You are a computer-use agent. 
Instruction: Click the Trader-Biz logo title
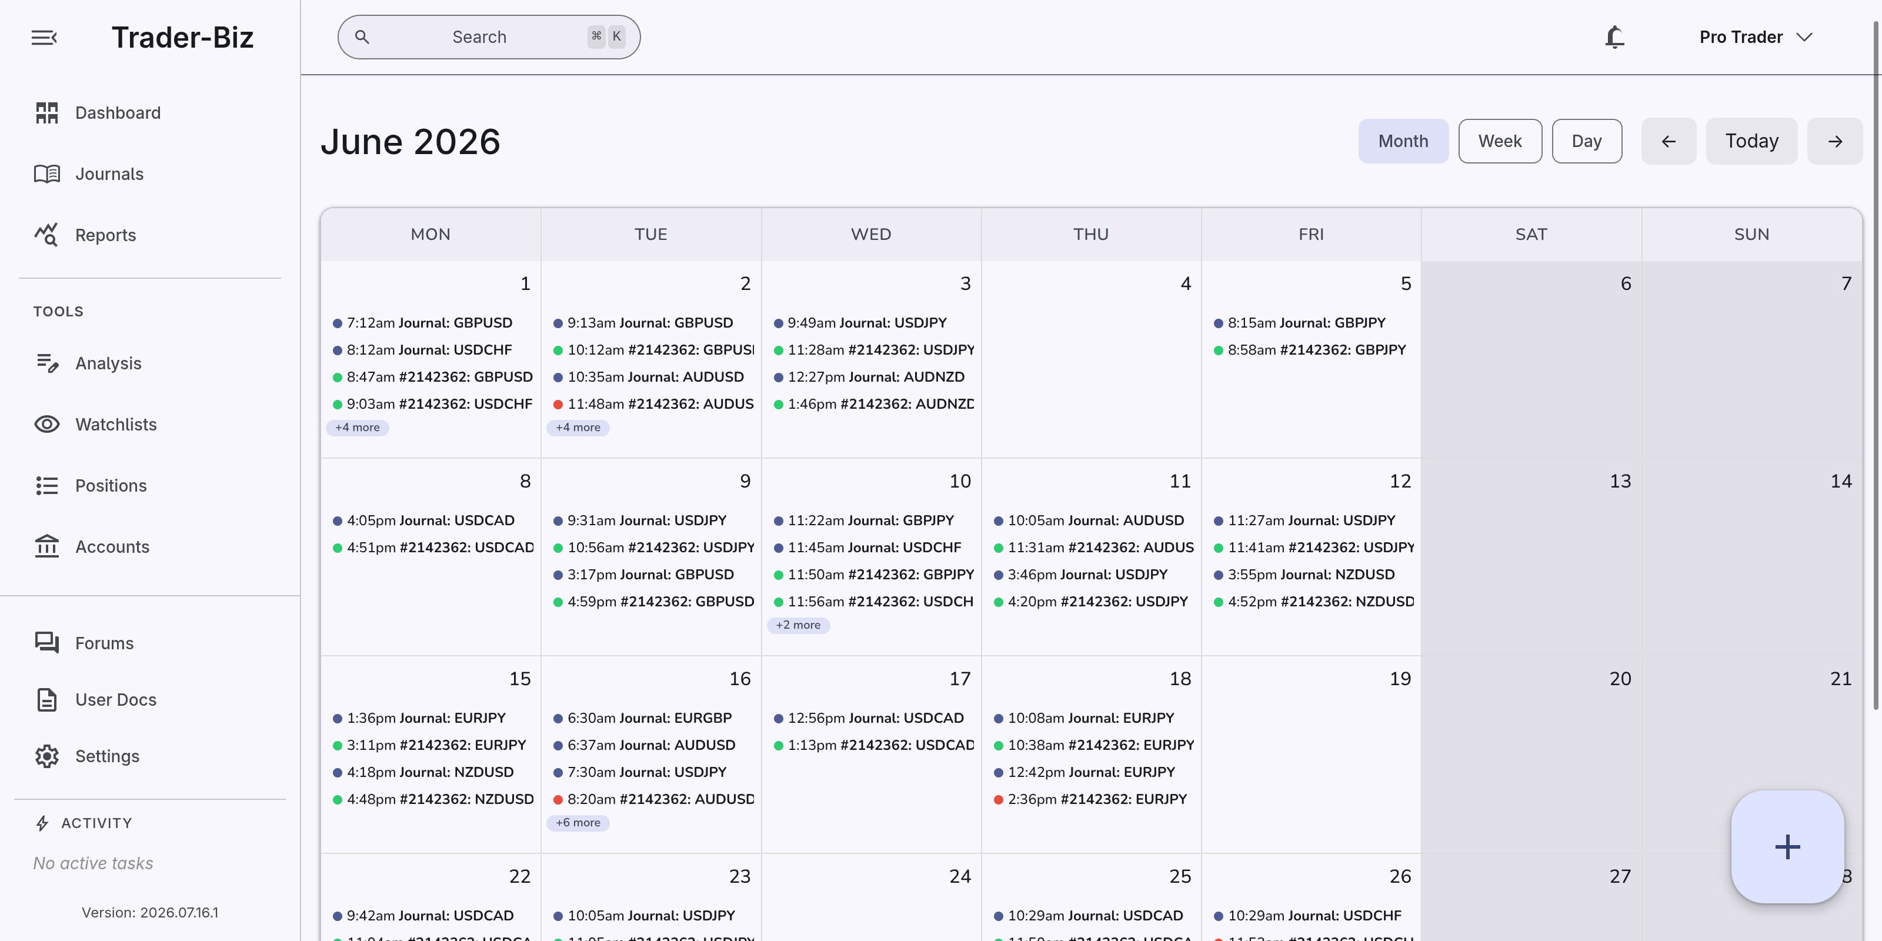183,37
